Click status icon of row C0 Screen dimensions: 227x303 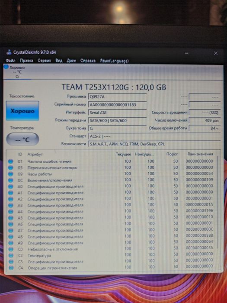[11, 249]
